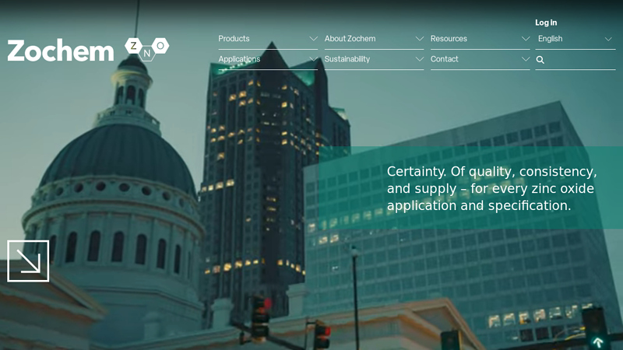
Task: Expand the Products dropdown arrow
Action: 313,39
